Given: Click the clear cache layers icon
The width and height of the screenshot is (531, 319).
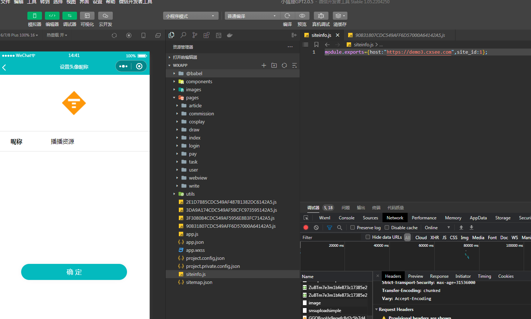Looking at the screenshot, I should point(340,16).
